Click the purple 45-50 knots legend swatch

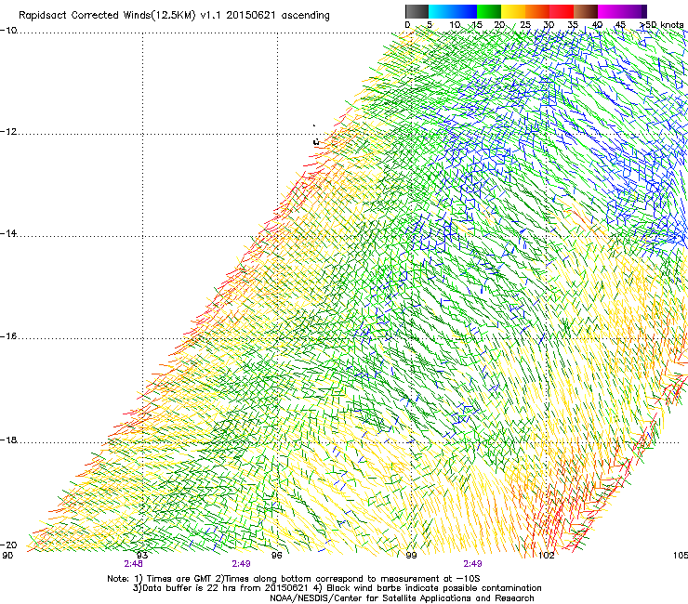coord(634,11)
